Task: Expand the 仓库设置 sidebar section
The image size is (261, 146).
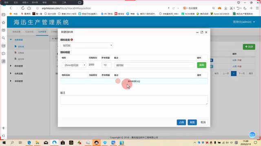Action: tap(11, 73)
